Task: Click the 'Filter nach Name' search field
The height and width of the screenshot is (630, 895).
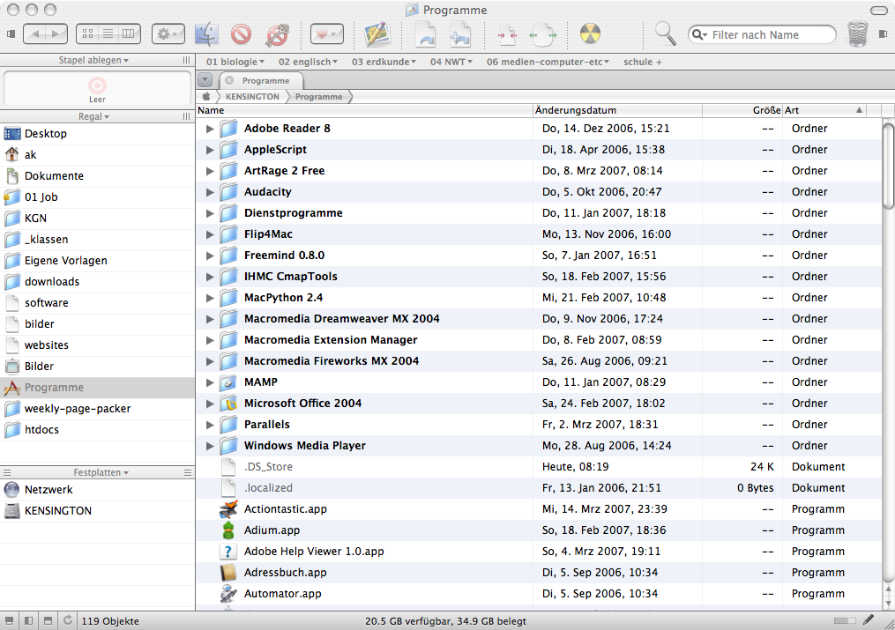Action: coord(767,34)
